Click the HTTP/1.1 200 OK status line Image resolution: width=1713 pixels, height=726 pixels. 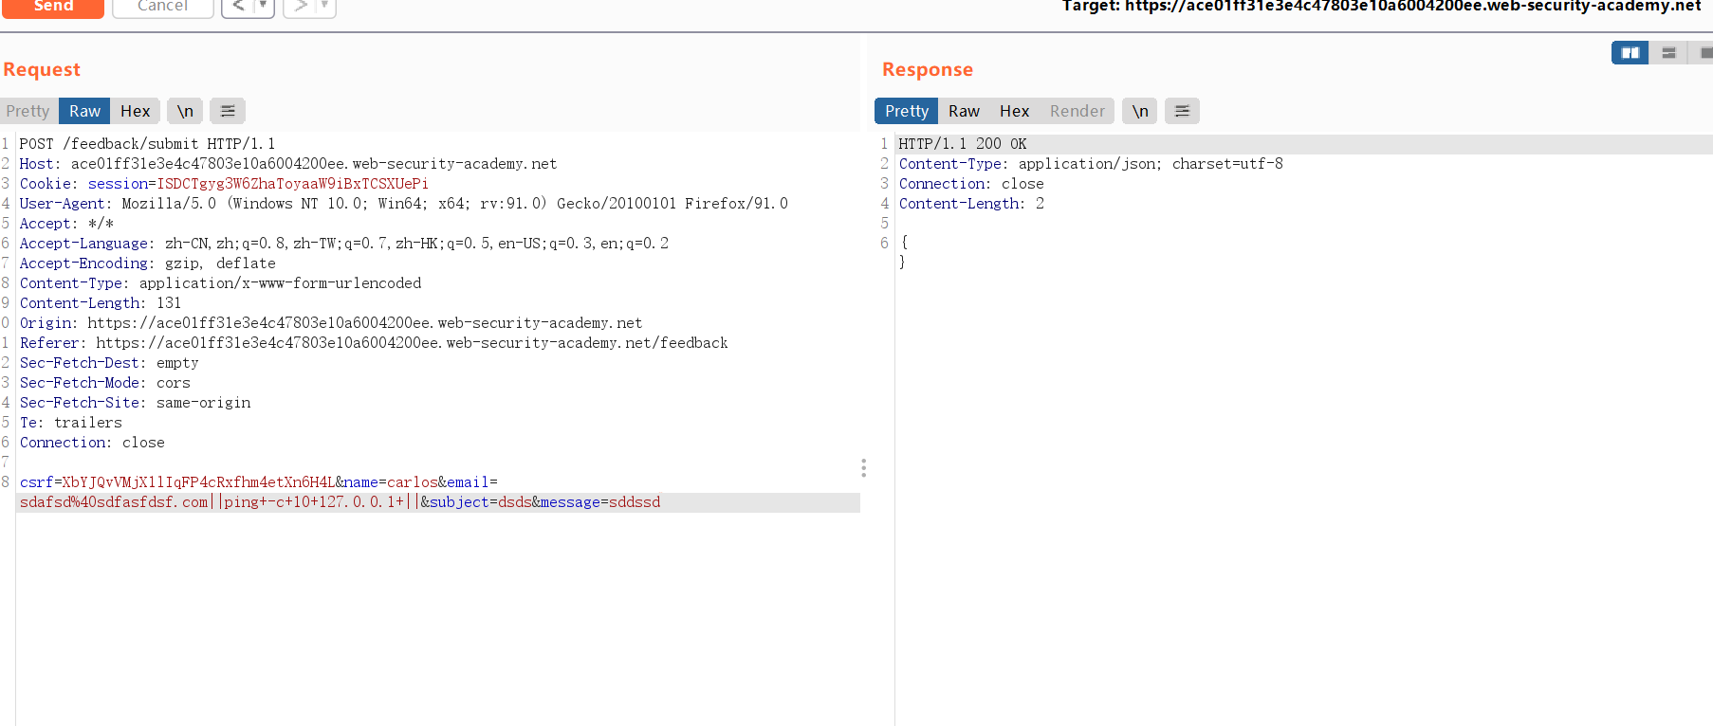(963, 144)
